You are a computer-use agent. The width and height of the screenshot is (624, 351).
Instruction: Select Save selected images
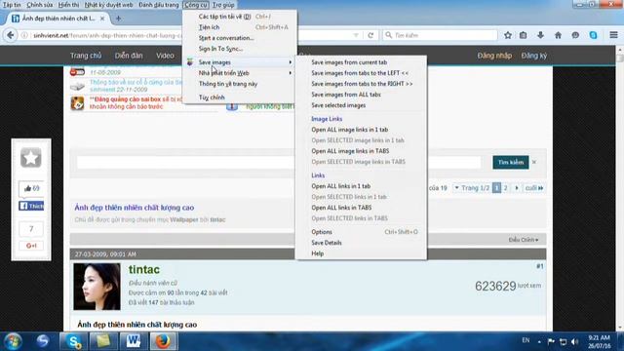coord(338,105)
